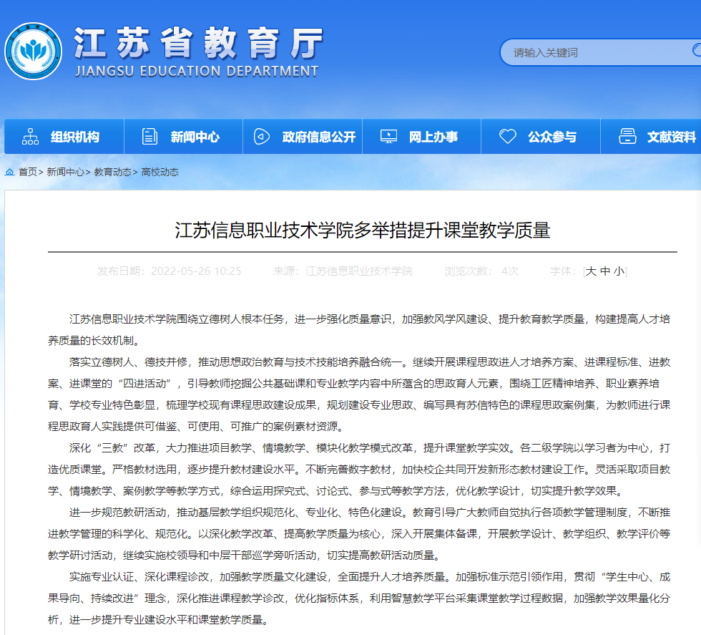The image size is (701, 635).
Task: Click the publish date 2022-05-26 10:25
Action: [196, 271]
